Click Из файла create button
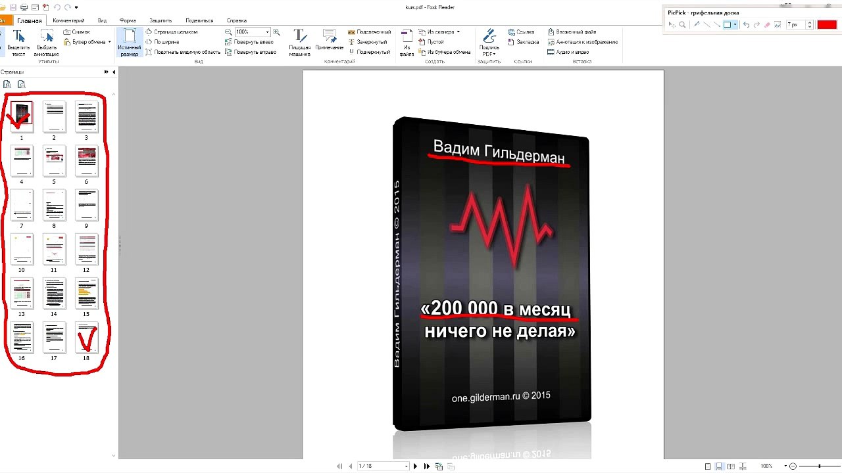Screen dimensions: 842x473 407,43
